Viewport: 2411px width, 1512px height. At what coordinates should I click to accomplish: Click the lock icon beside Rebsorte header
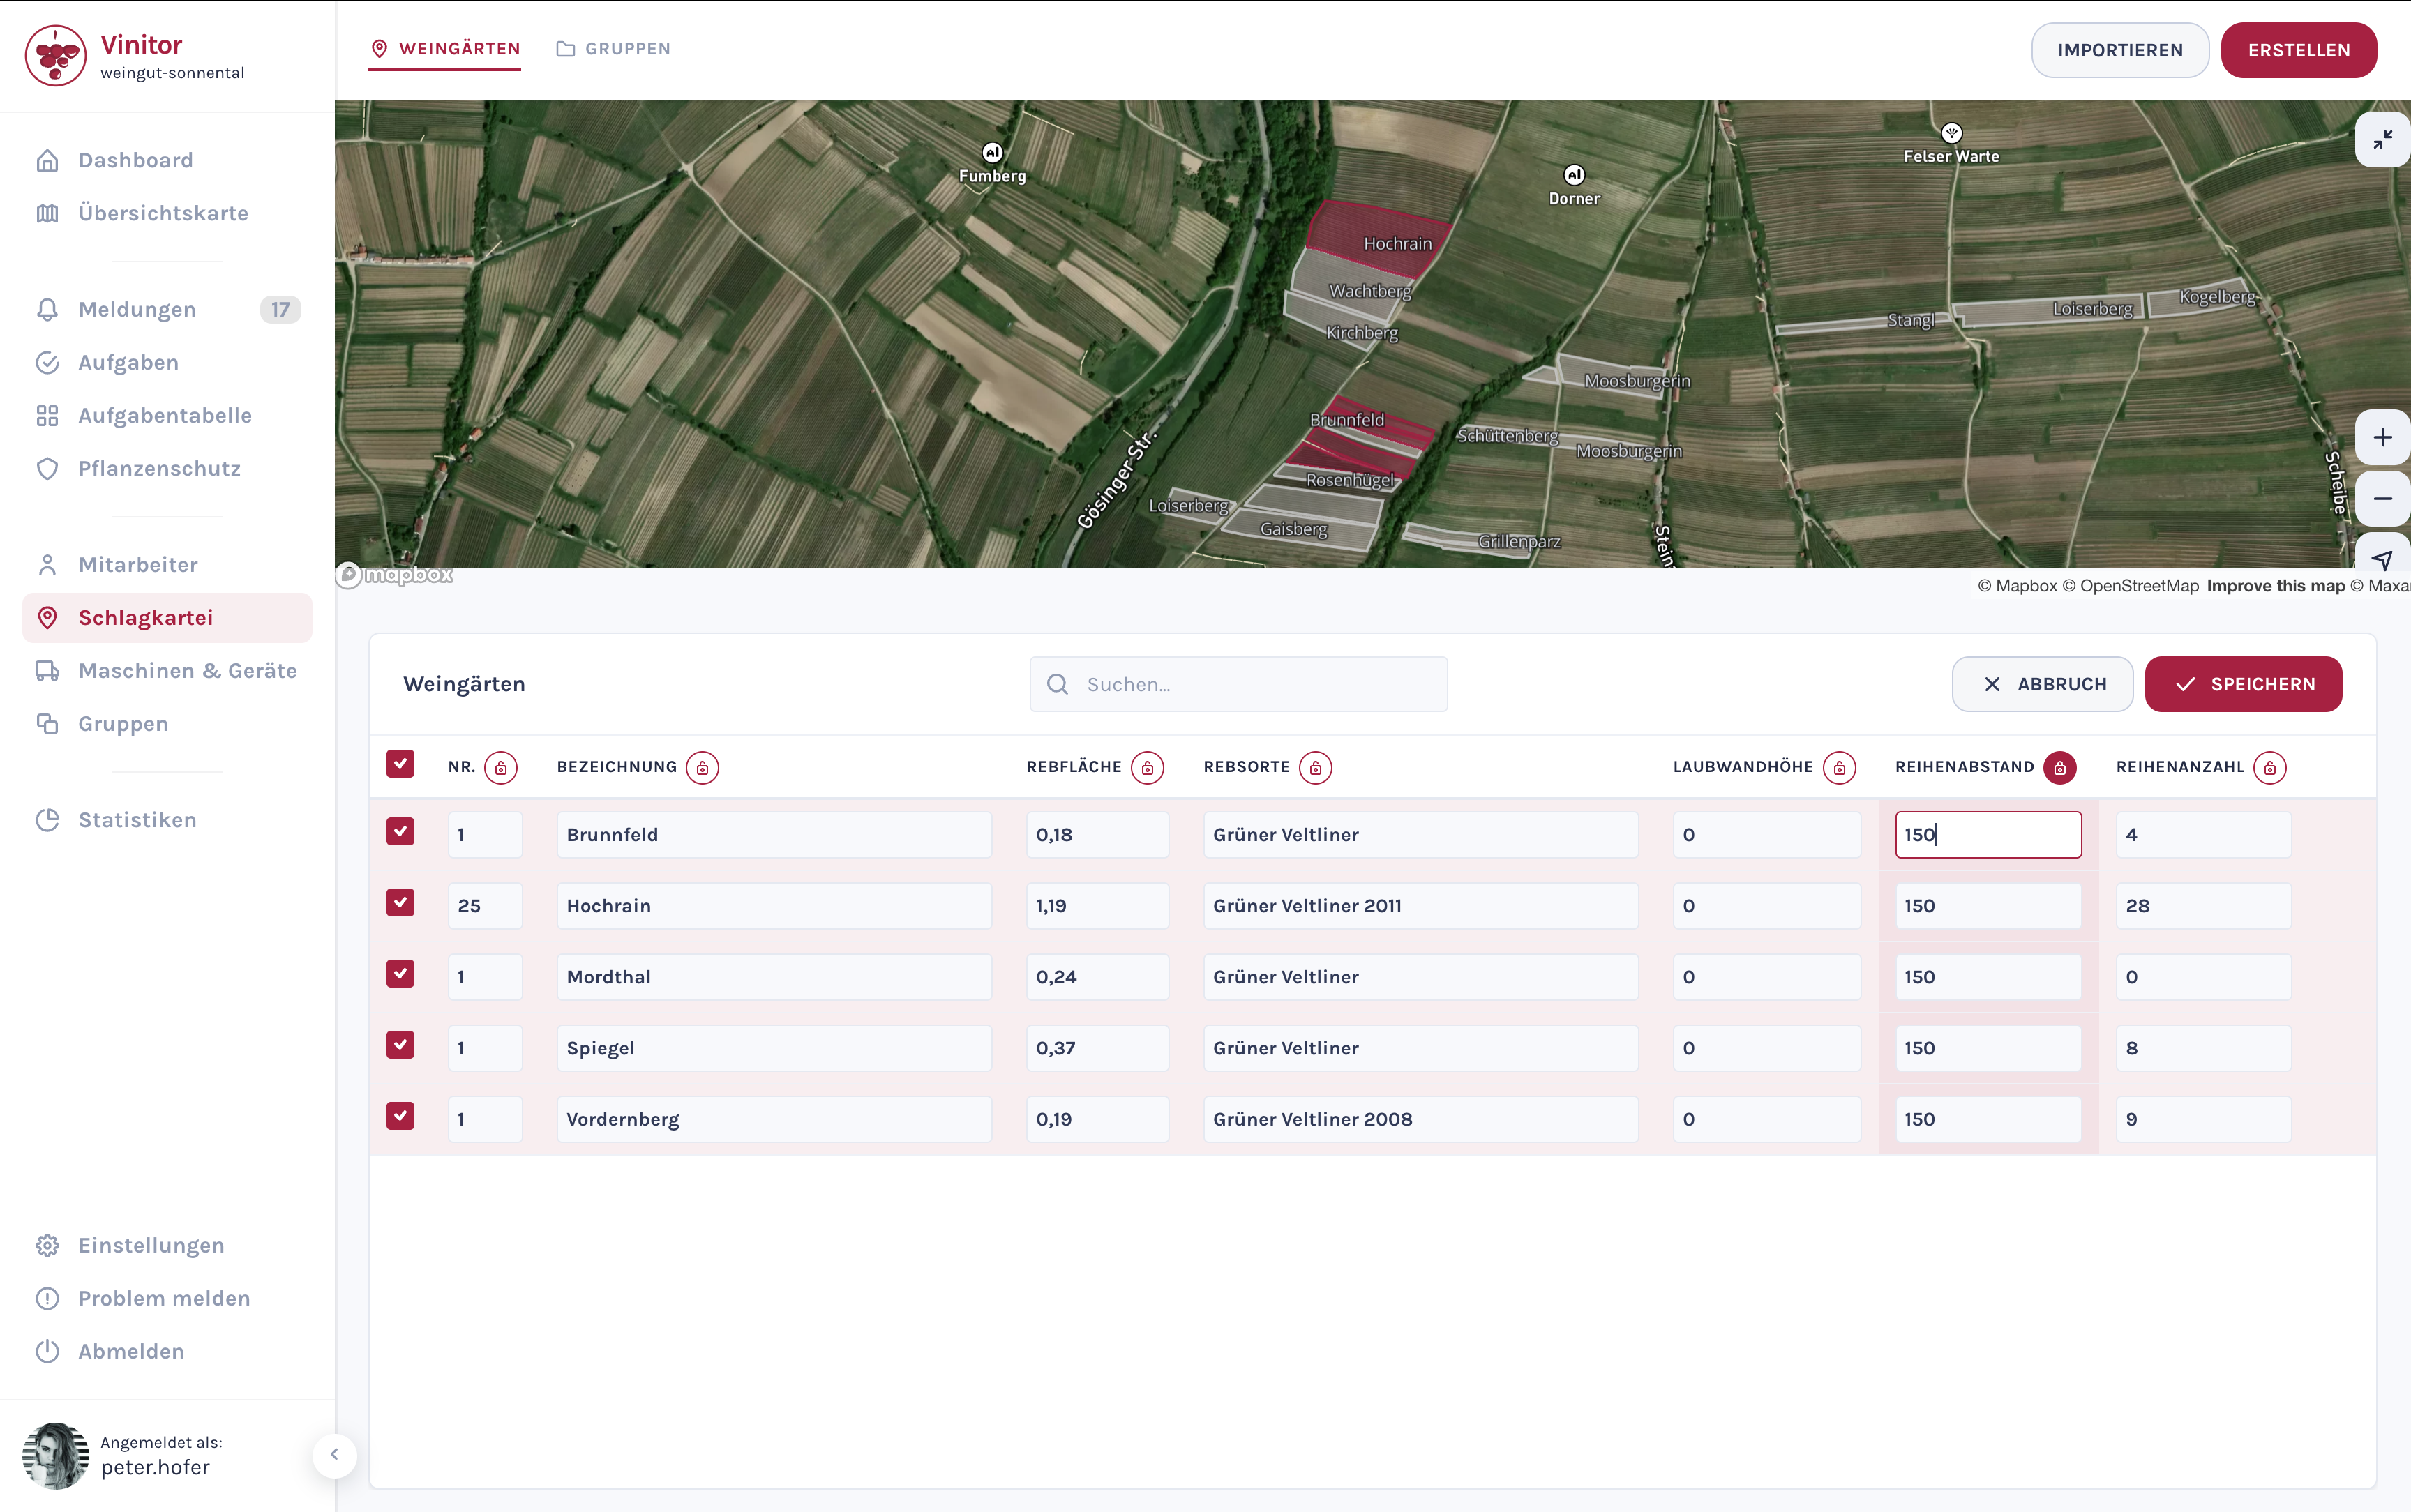pyautogui.click(x=1315, y=767)
